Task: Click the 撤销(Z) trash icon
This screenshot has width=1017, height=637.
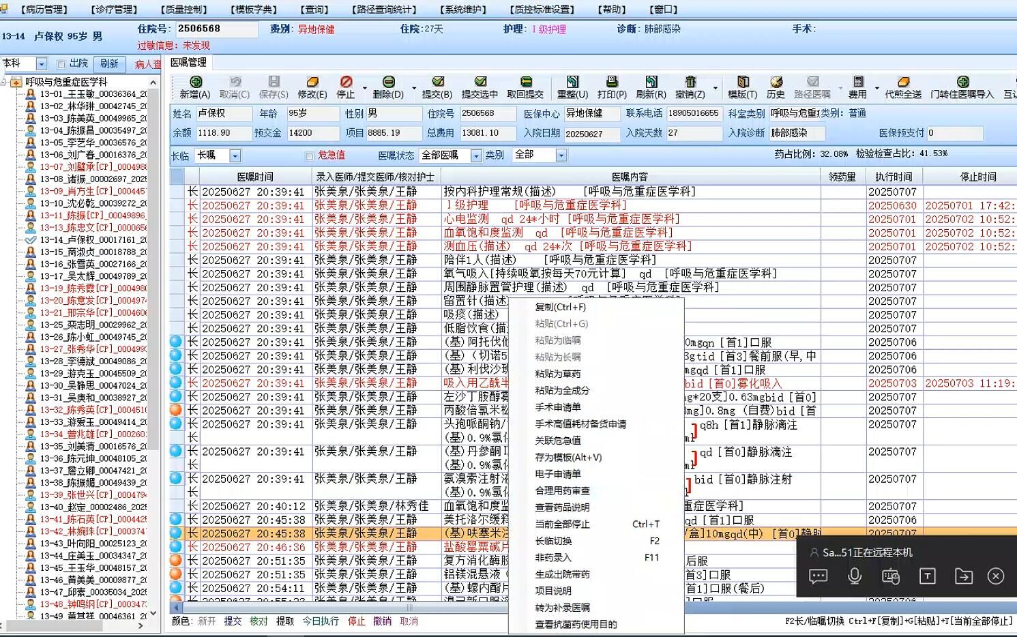Action: 690,82
